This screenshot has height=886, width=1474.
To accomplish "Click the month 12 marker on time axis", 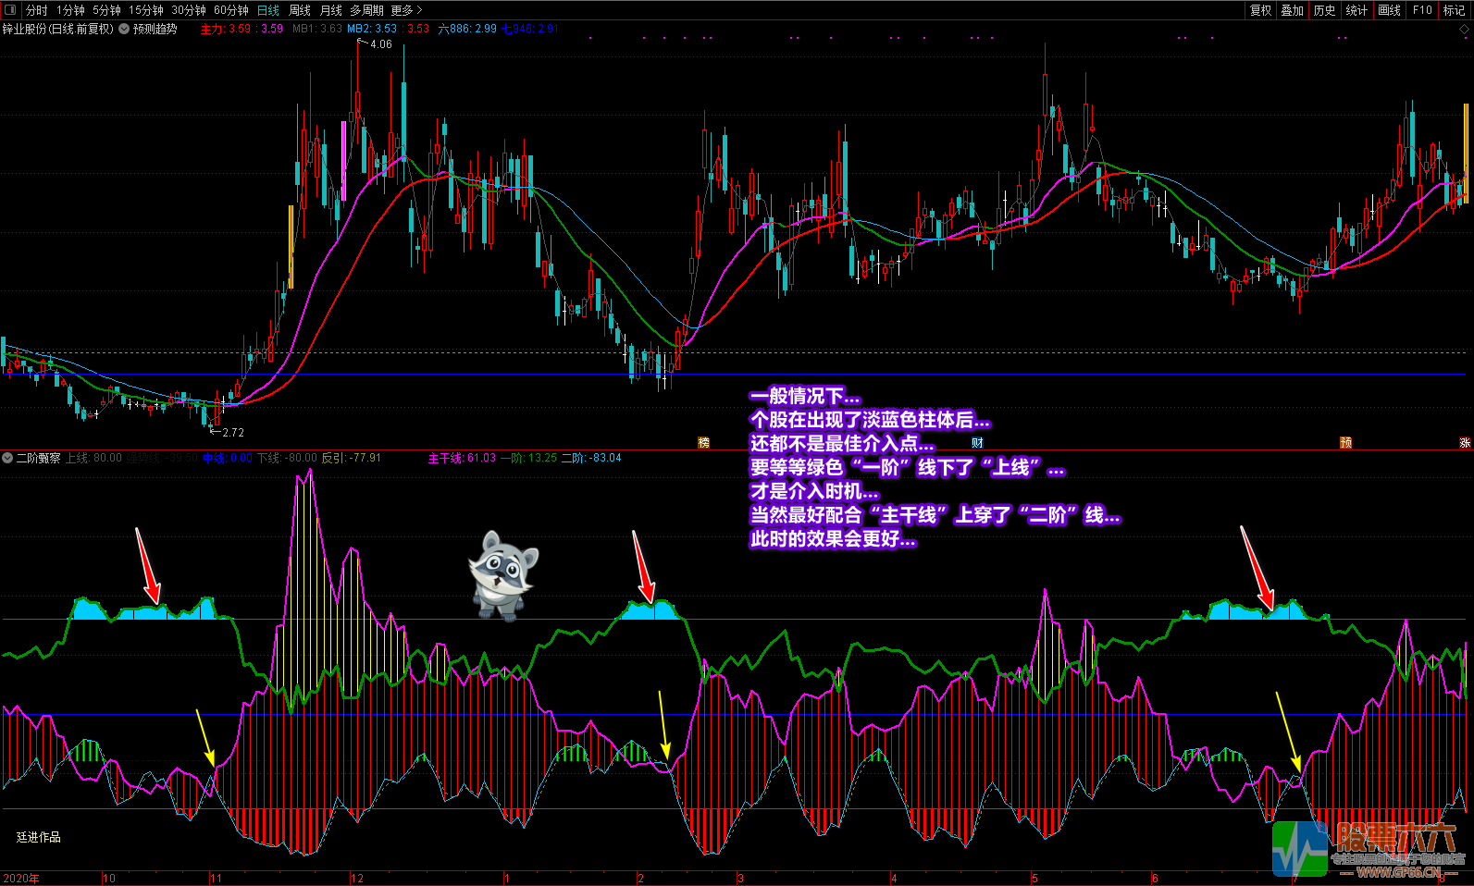I will [x=357, y=878].
